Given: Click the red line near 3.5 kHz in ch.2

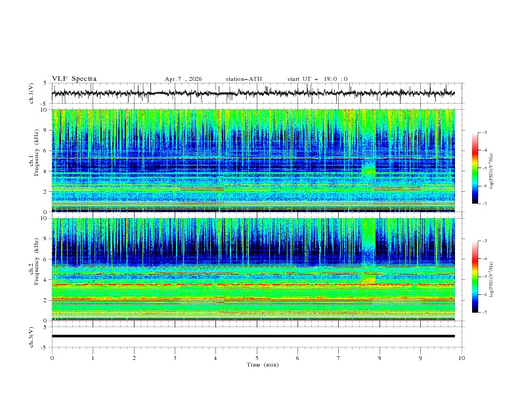Looking at the screenshot, I should [253, 284].
